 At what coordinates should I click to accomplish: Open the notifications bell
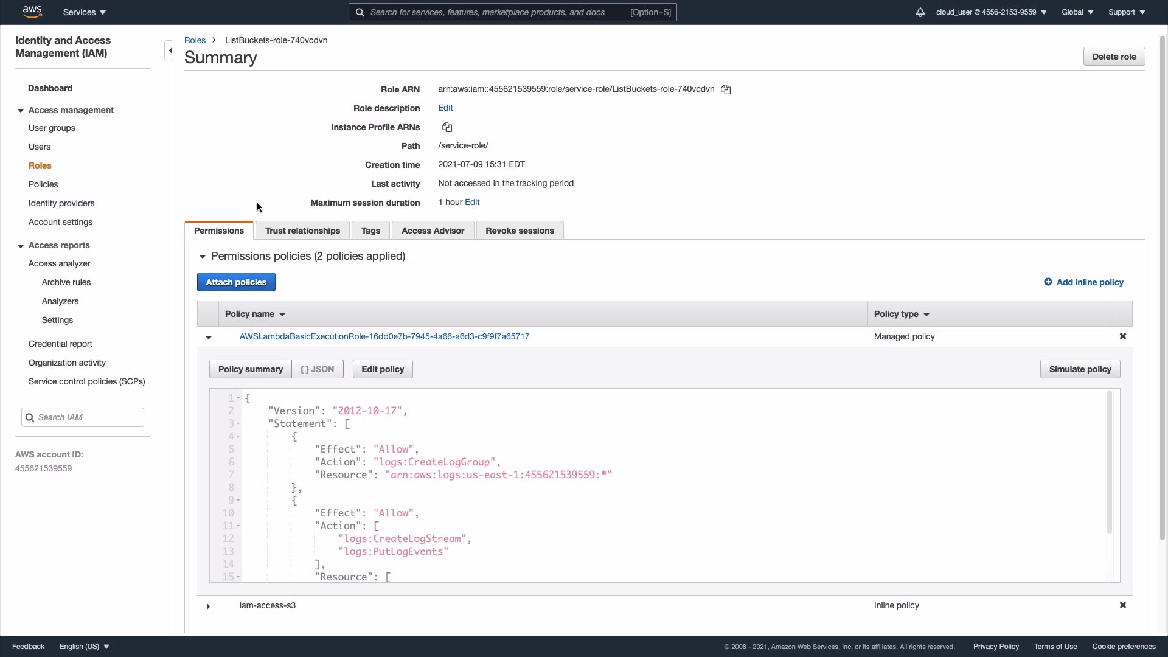click(x=920, y=12)
